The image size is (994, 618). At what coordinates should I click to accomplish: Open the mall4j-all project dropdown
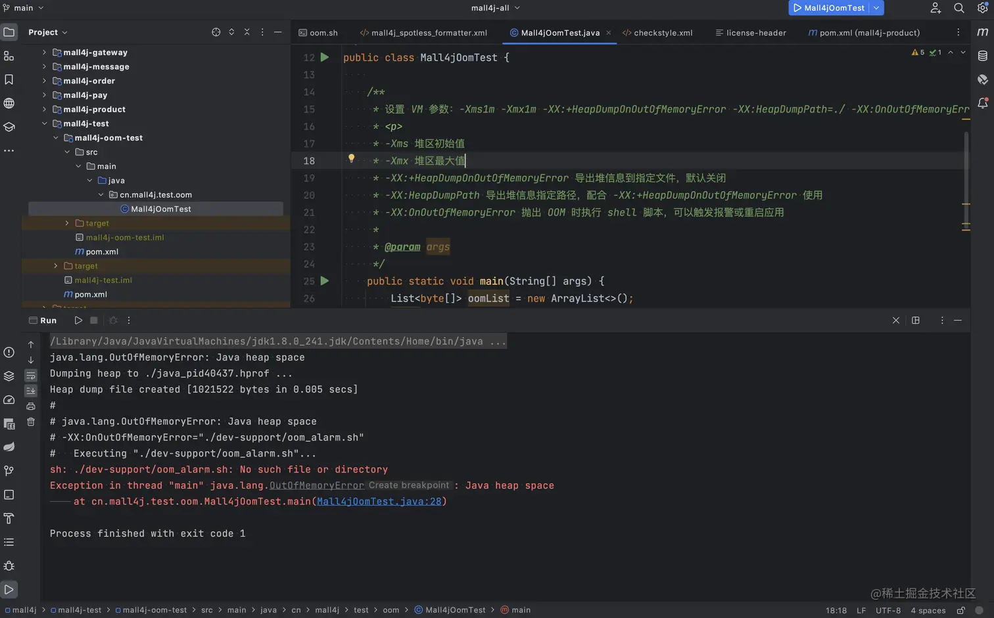click(x=496, y=8)
